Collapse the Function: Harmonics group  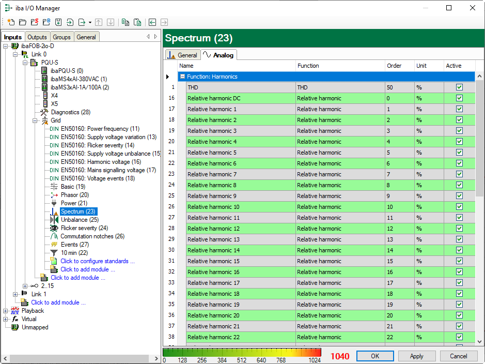click(x=182, y=77)
